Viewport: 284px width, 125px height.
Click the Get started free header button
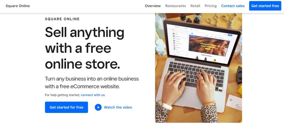(x=265, y=6)
